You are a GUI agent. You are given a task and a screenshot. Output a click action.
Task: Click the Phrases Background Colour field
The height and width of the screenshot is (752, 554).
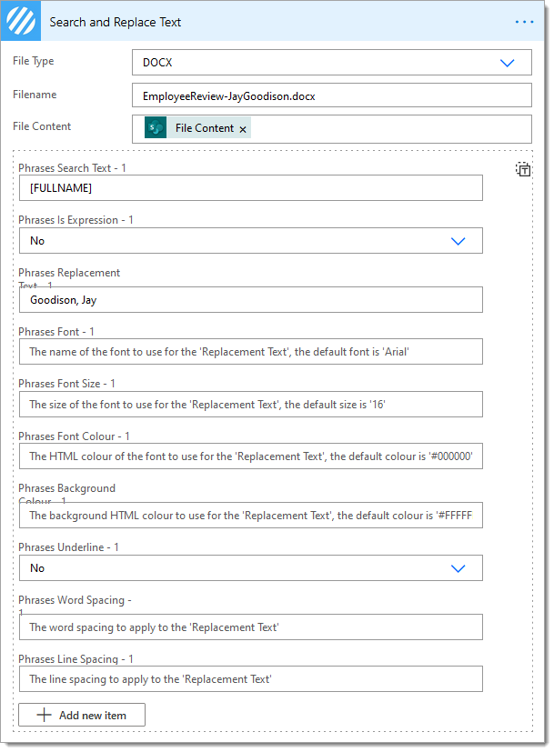(x=250, y=515)
